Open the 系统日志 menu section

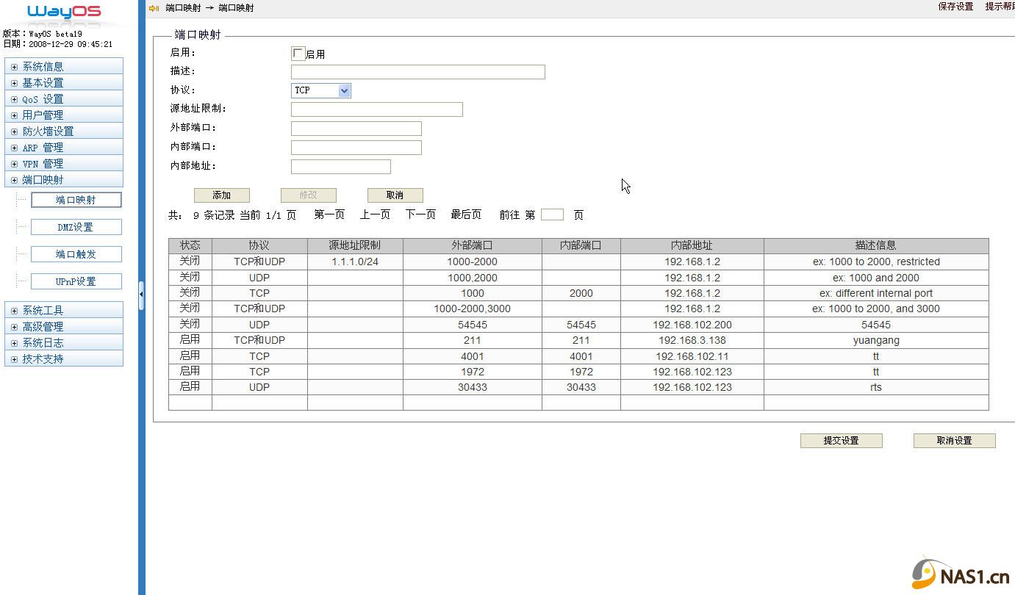tap(64, 342)
